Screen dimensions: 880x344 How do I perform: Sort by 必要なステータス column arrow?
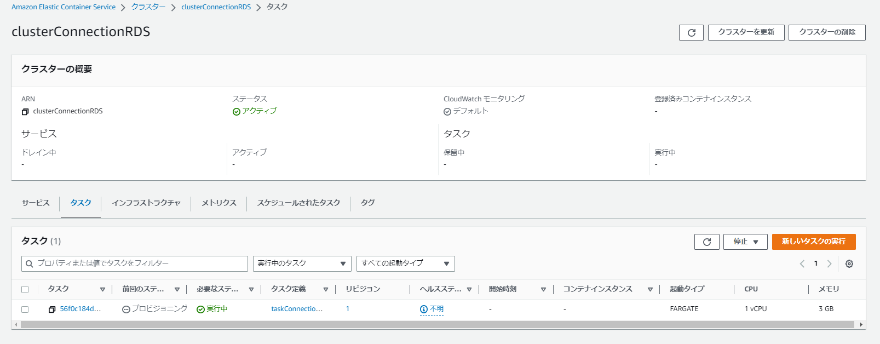click(x=251, y=289)
